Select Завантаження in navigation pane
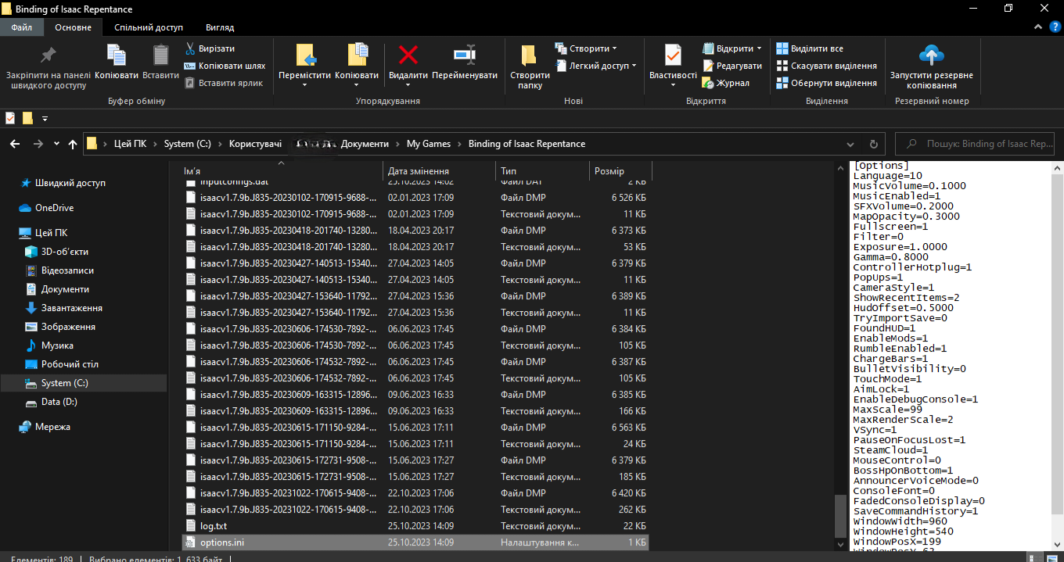Screen dimensions: 1064x562 (72, 308)
